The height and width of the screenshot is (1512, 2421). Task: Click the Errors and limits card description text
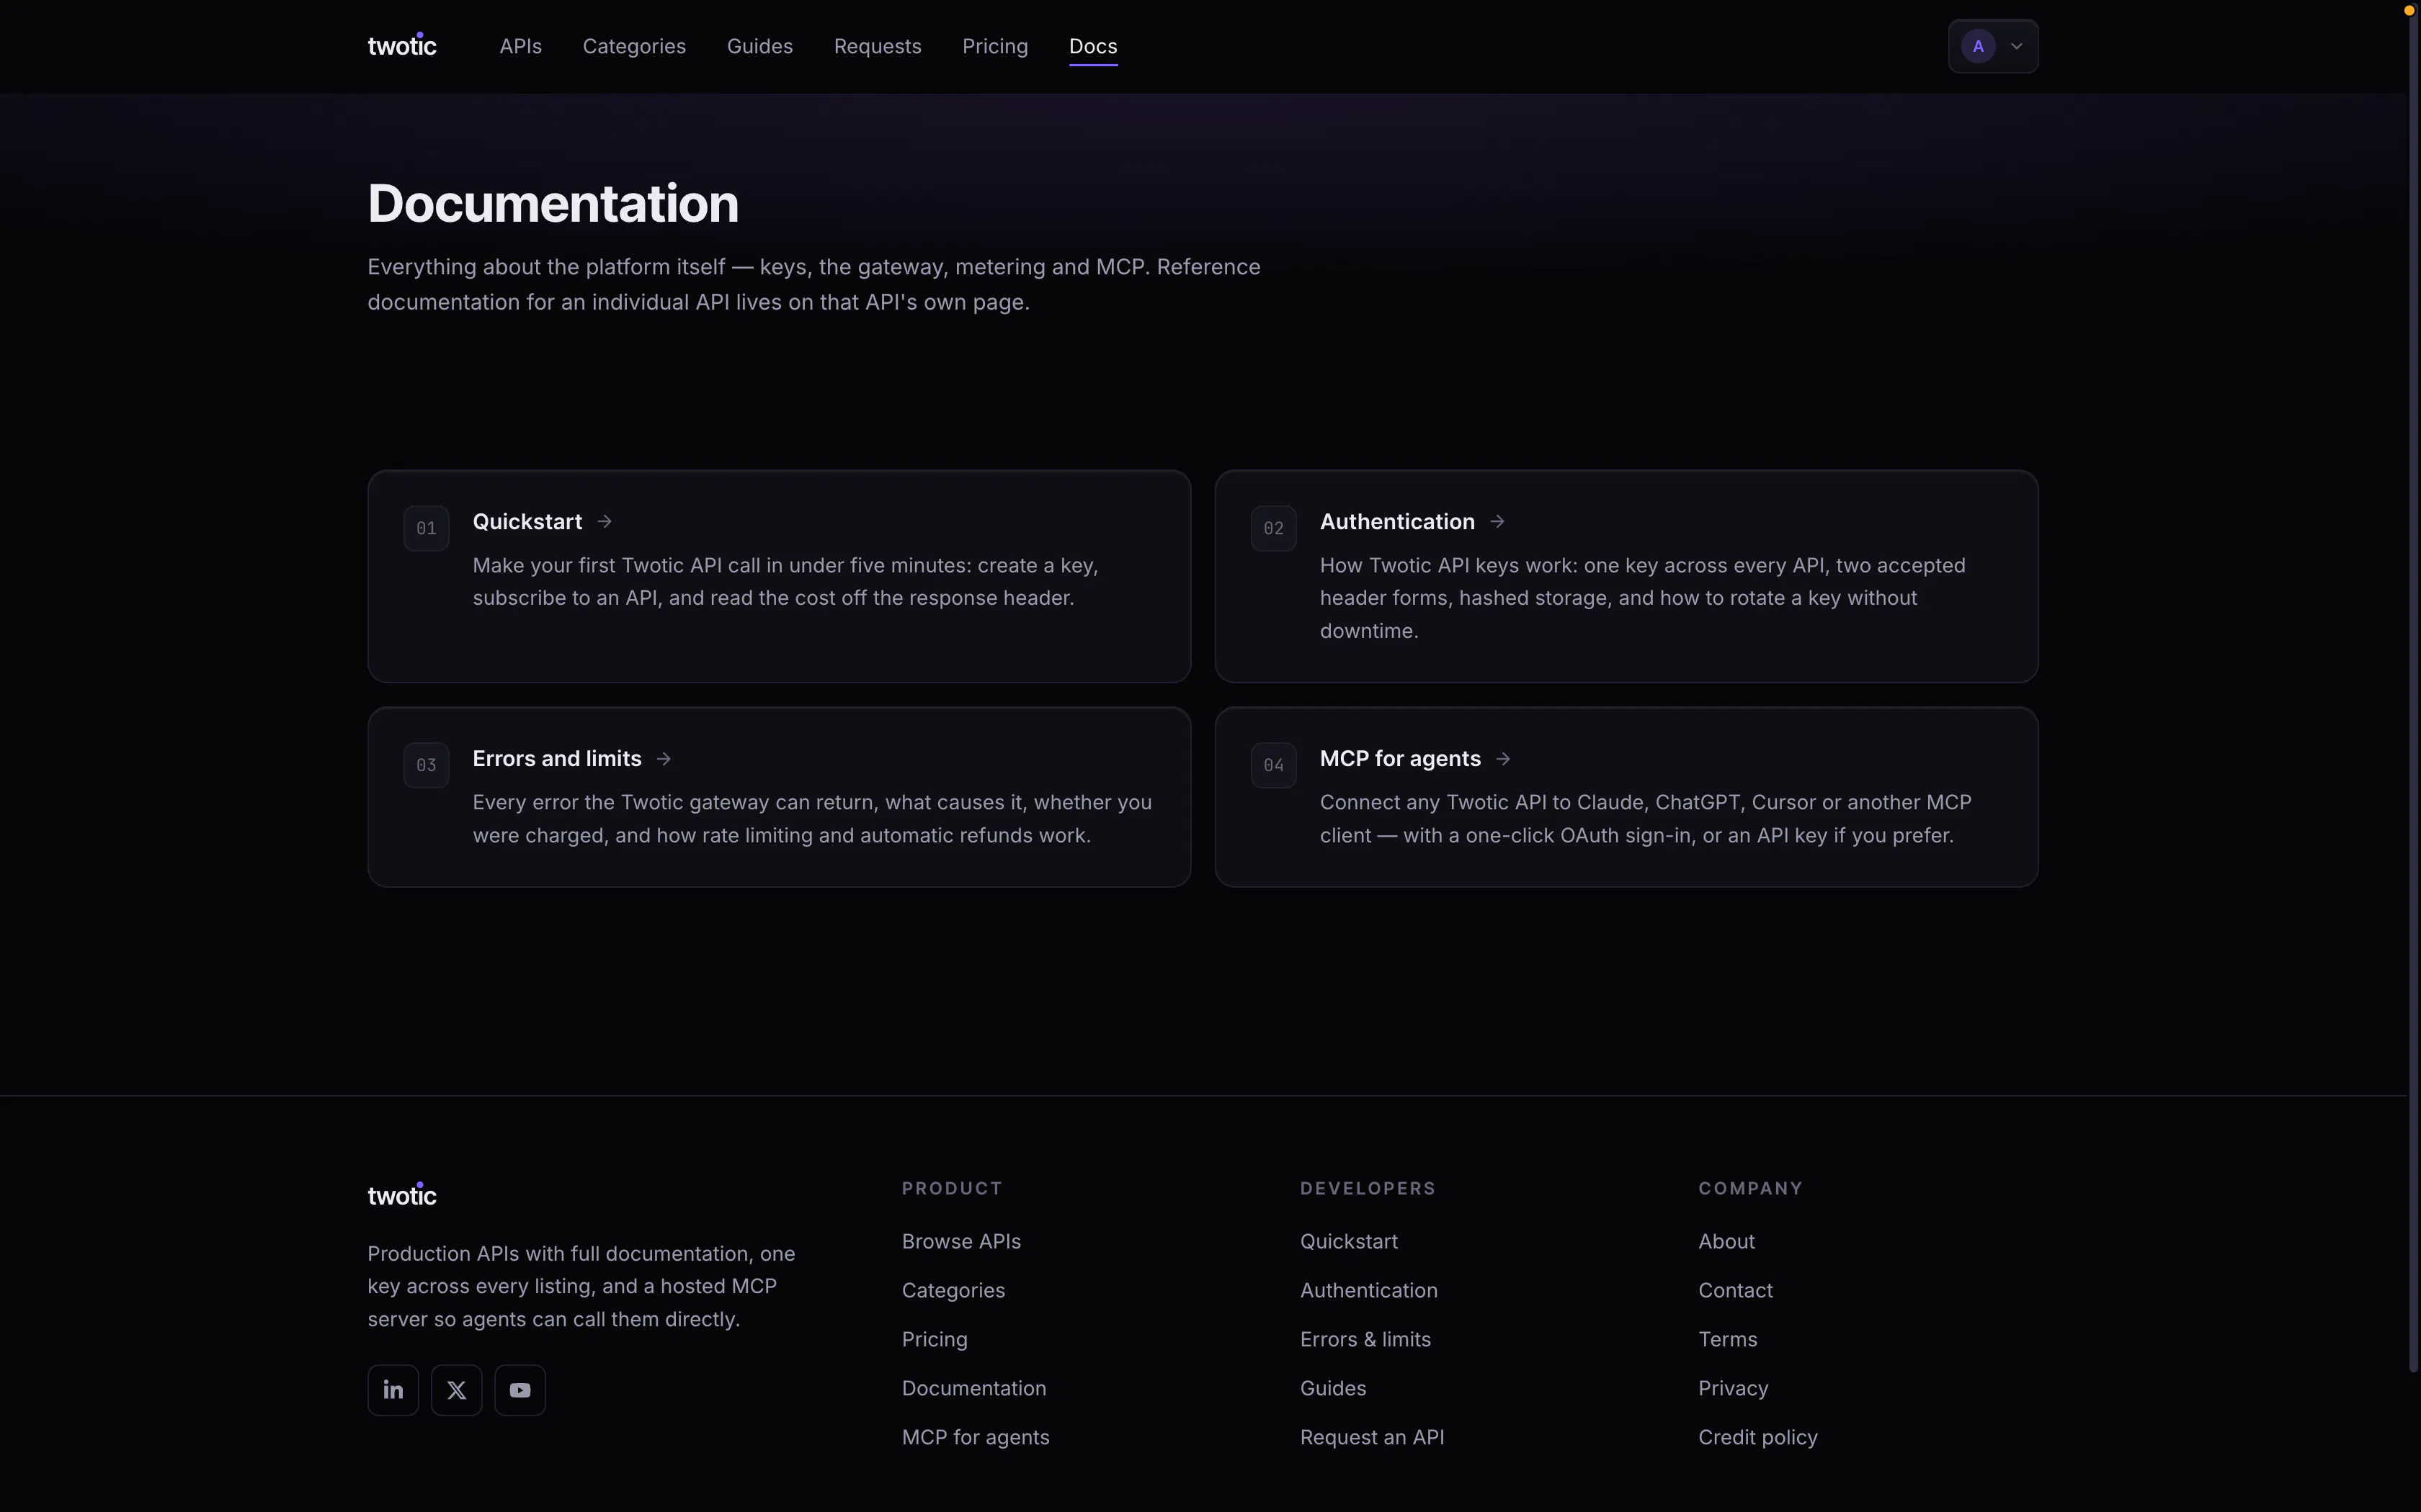point(812,819)
